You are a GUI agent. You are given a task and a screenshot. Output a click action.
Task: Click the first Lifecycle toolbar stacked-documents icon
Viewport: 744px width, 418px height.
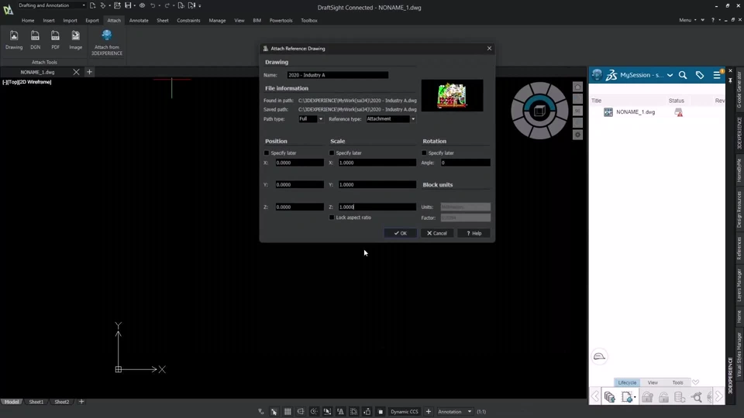click(x=610, y=396)
